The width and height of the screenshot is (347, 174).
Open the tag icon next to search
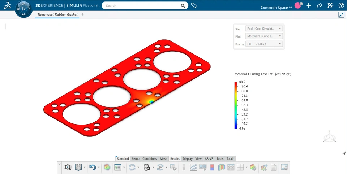click(194, 5)
